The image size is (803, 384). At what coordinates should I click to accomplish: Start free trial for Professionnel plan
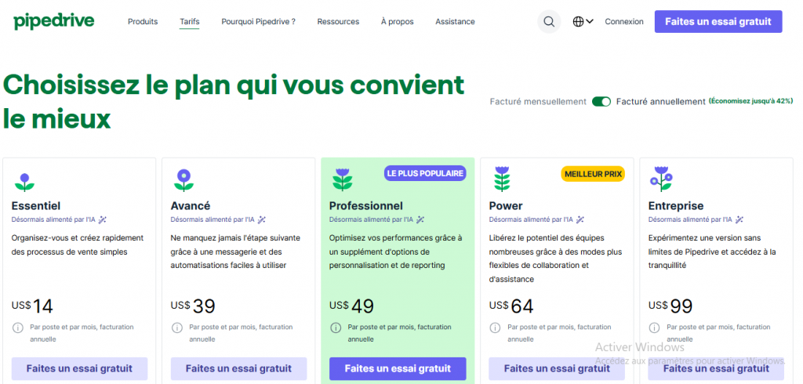[398, 368]
